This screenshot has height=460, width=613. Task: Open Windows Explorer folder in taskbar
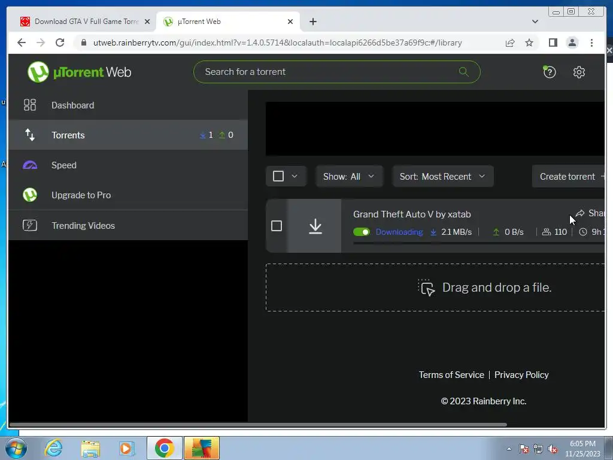point(90,448)
